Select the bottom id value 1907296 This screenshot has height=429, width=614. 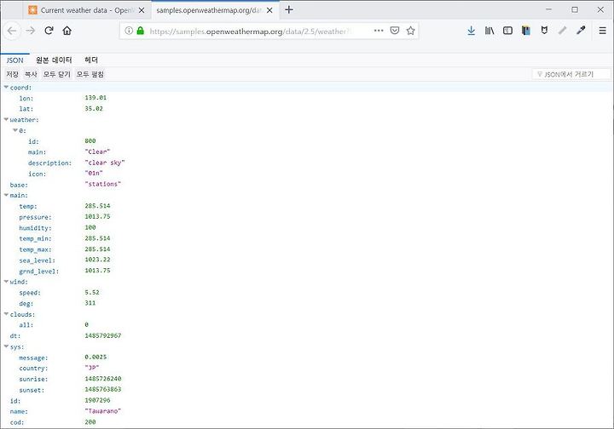[x=97, y=400]
